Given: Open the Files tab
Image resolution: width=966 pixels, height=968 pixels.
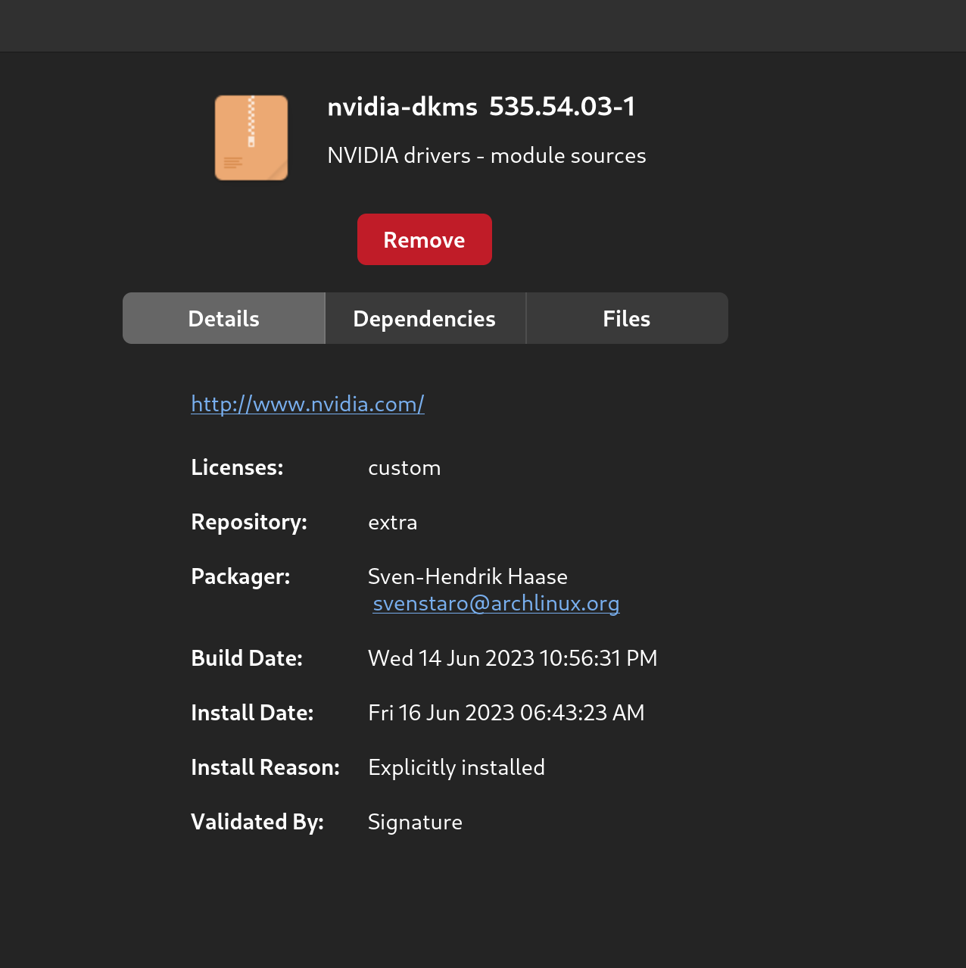Looking at the screenshot, I should (627, 318).
